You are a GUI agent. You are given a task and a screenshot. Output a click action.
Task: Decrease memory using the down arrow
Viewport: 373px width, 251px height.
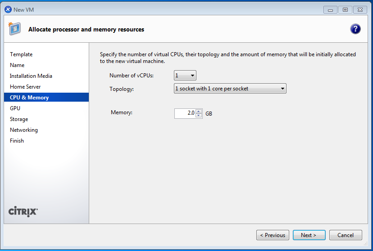199,116
